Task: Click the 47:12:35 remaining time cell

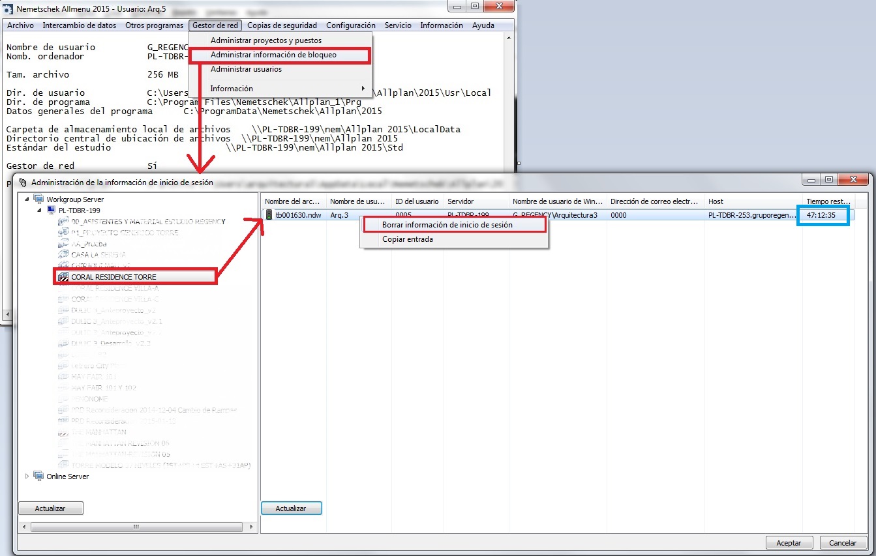Action: (822, 214)
